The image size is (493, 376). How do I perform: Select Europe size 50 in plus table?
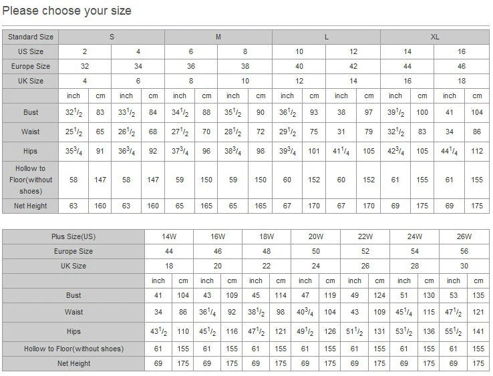[316, 251]
